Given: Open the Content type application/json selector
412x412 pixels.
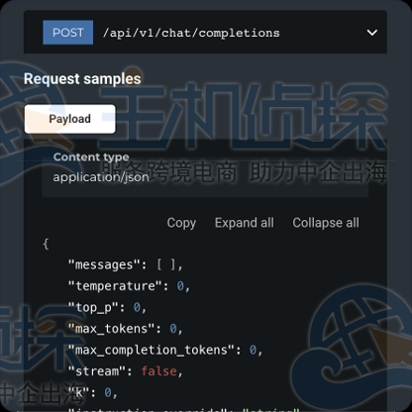Looking at the screenshot, I should click(x=205, y=169).
